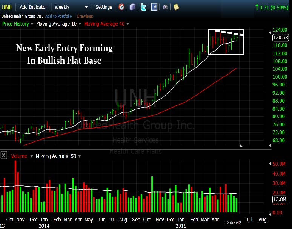Click the Drawings link
This screenshot has width=292, height=229.
click(85, 16)
